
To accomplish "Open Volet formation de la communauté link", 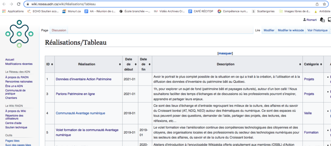I will point(87,132).
